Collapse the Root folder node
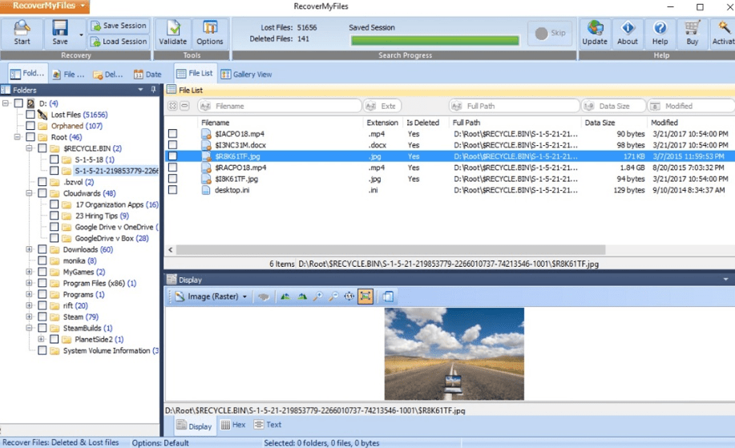The image size is (735, 448). pos(18,137)
